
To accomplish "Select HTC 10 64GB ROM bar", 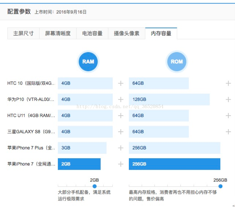I will click(159, 83).
